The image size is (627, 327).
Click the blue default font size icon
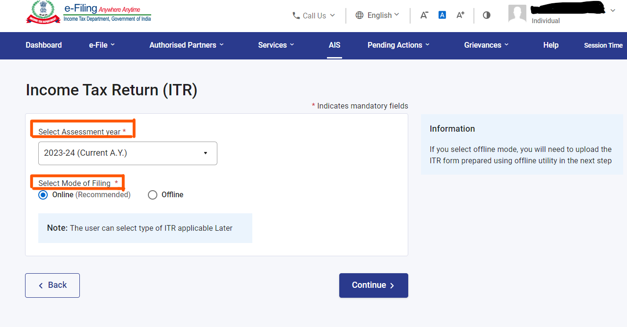(442, 15)
